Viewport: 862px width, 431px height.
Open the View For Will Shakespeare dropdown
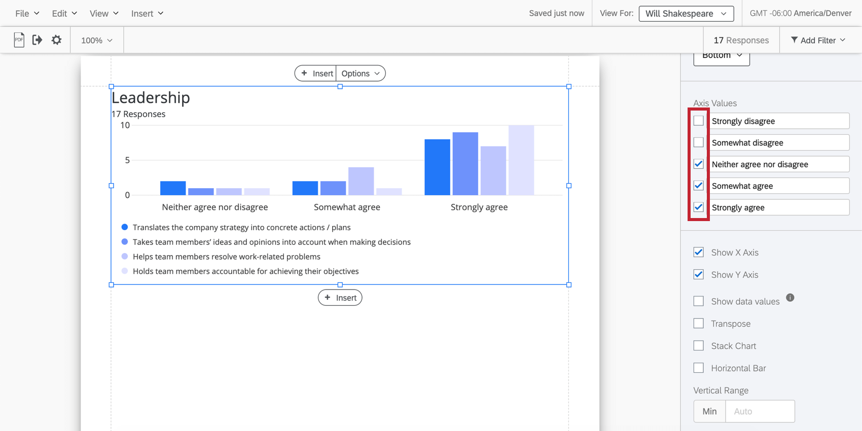point(686,14)
